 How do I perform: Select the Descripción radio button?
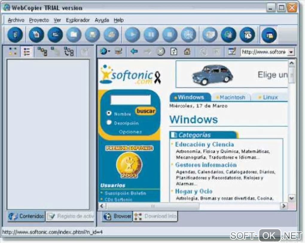[x=109, y=123]
